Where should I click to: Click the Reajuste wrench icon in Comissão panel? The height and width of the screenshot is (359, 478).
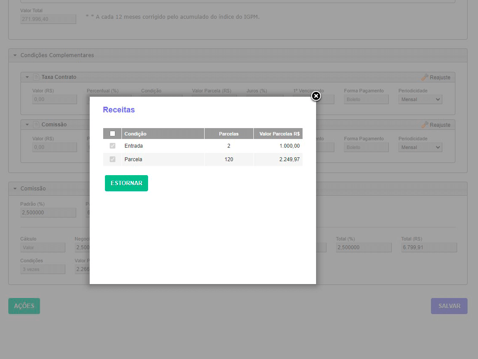pos(425,125)
